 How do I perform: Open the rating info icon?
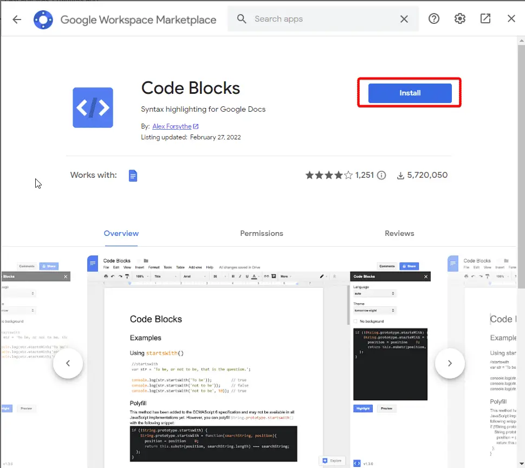(x=381, y=175)
